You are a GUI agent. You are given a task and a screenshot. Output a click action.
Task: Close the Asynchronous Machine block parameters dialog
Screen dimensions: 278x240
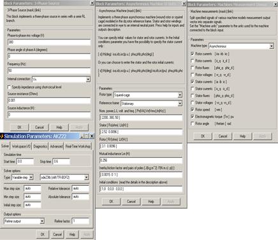pos(184,4)
